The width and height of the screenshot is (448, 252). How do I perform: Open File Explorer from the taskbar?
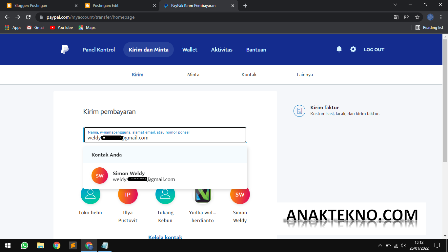tap(40, 245)
